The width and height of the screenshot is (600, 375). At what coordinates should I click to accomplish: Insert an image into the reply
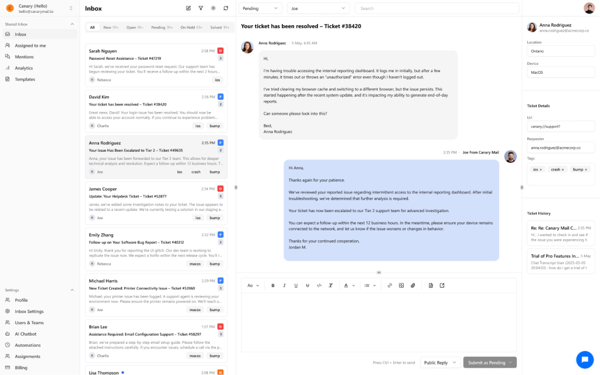click(x=401, y=285)
